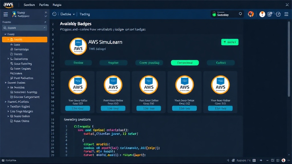Image resolution: width=292 pixels, height=164 pixels.
Task: Click the fifth AWS badge thumbnail
Action: [220, 85]
